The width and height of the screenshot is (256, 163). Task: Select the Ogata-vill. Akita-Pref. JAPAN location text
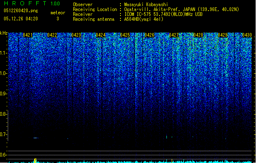pyautogui.click(x=182, y=9)
